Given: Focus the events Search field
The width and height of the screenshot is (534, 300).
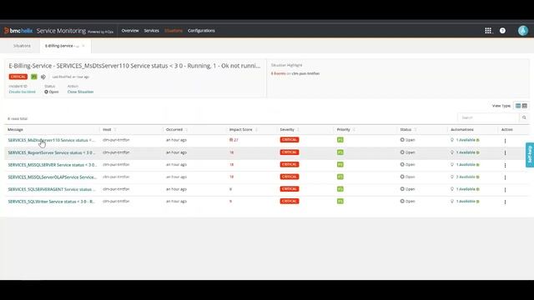Looking at the screenshot, I should (488, 117).
